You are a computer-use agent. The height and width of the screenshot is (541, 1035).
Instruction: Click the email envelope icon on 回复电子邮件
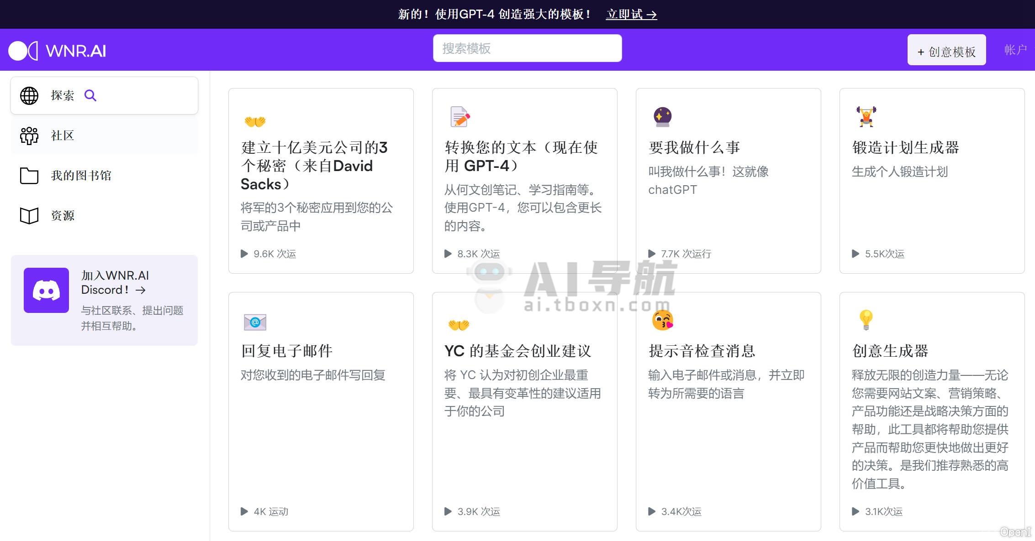255,323
